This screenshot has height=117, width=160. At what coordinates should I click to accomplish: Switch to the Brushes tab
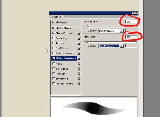[56, 17]
